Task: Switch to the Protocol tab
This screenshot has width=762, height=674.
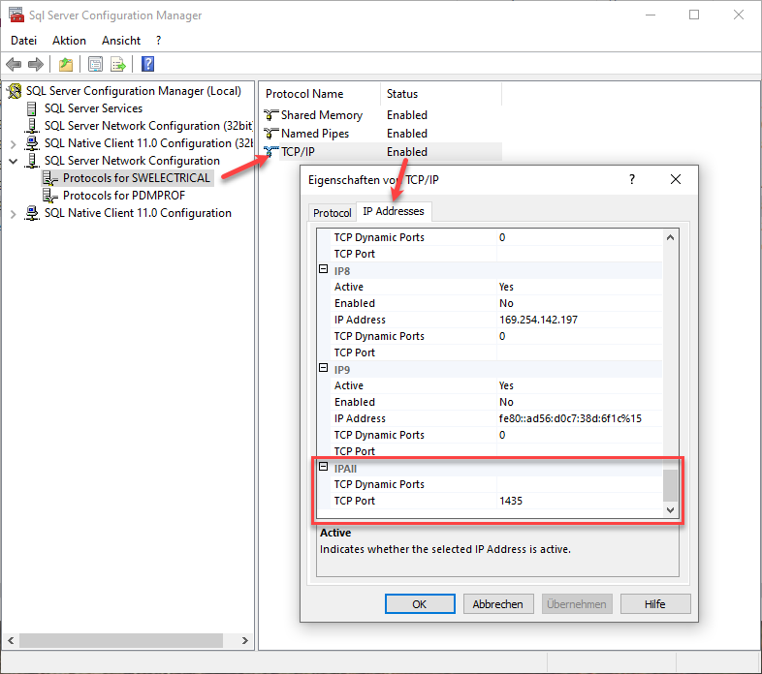Action: [333, 213]
